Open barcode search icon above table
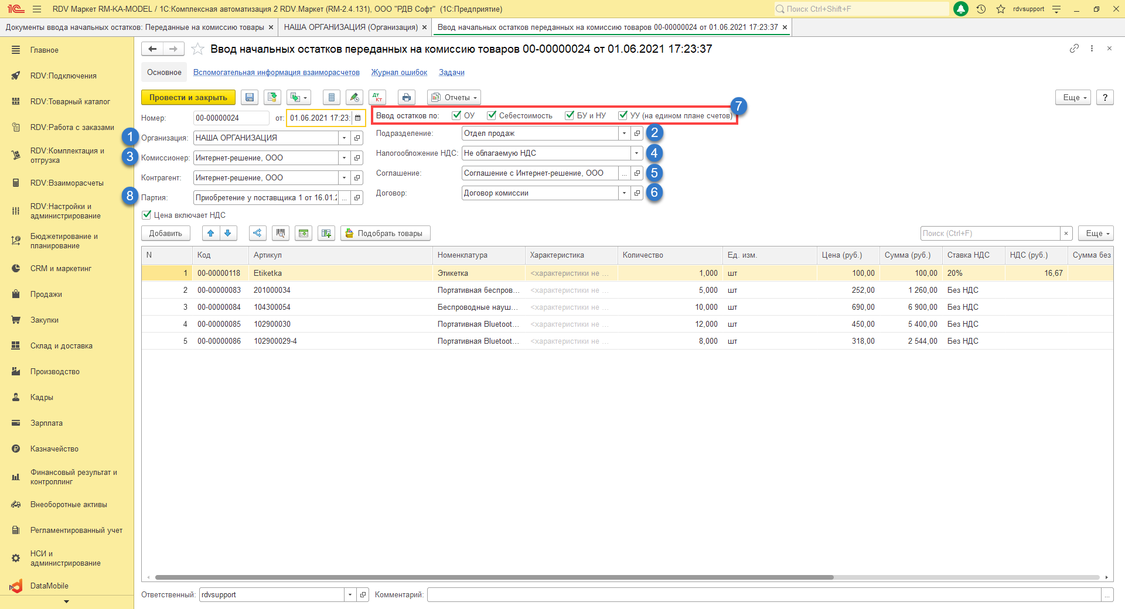 (281, 233)
